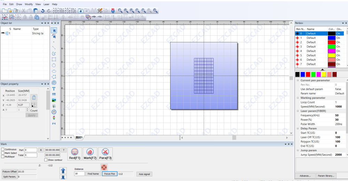Image resolution: width=348 pixels, height=181 pixels.
Task: Click the Param library button
Action: (326, 176)
